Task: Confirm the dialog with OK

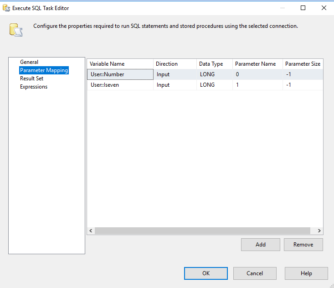Action: pos(206,273)
